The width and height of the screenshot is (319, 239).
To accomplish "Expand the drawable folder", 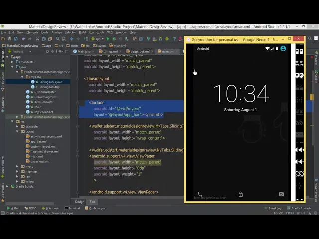I will (17, 126).
